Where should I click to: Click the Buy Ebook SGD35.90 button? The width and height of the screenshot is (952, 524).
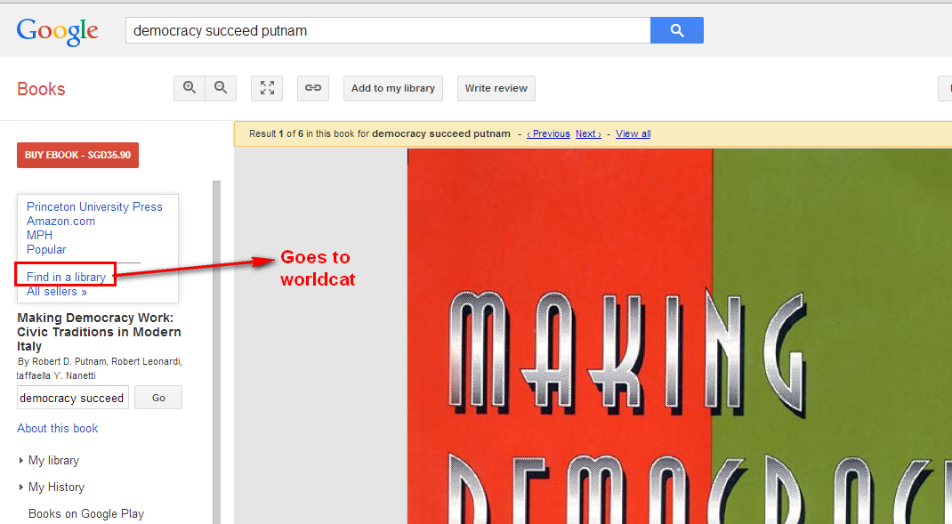point(77,155)
